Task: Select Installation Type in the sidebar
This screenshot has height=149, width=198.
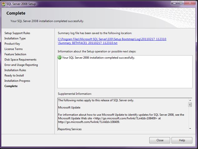Action: 15,38
